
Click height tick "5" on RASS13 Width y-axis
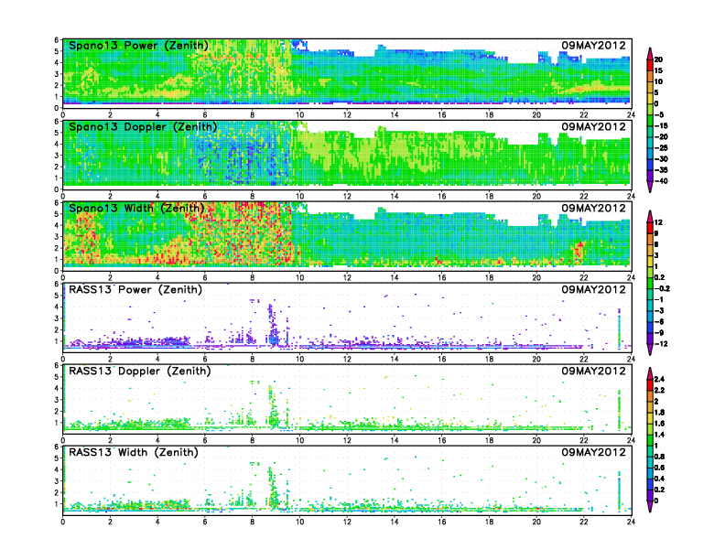click(57, 458)
